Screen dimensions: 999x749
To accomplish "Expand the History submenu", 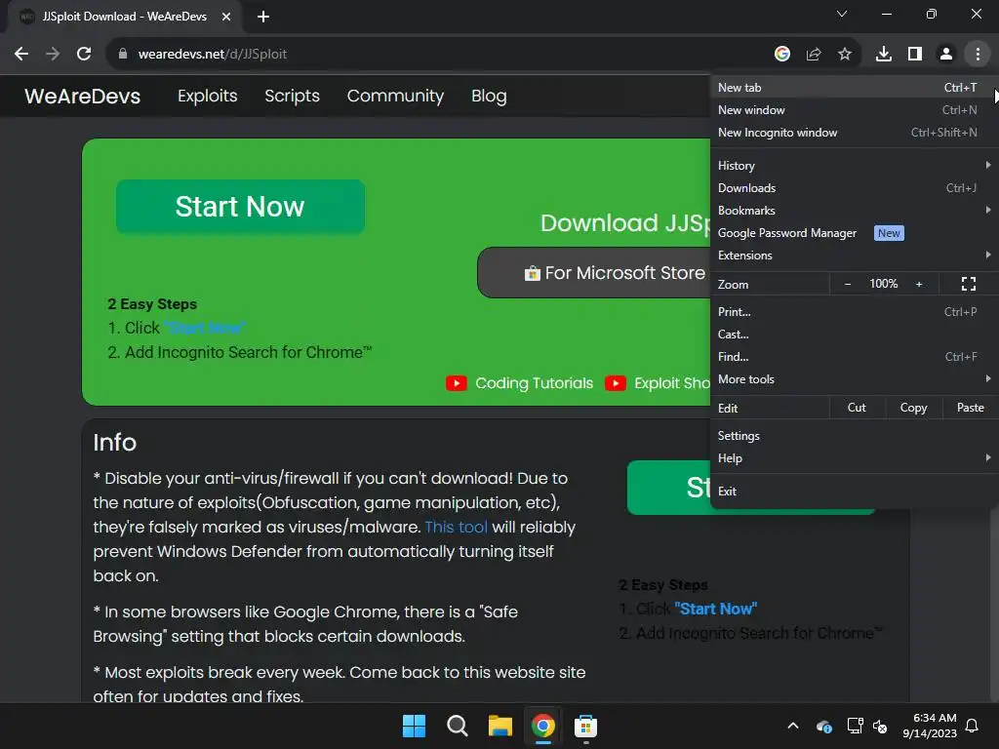I will [x=855, y=166].
